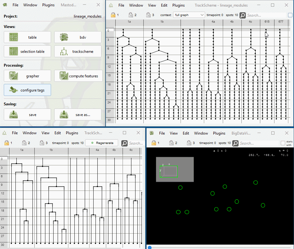Screen dimensions: 294x249
Task: Save the project with save button
Action: tap(27, 114)
